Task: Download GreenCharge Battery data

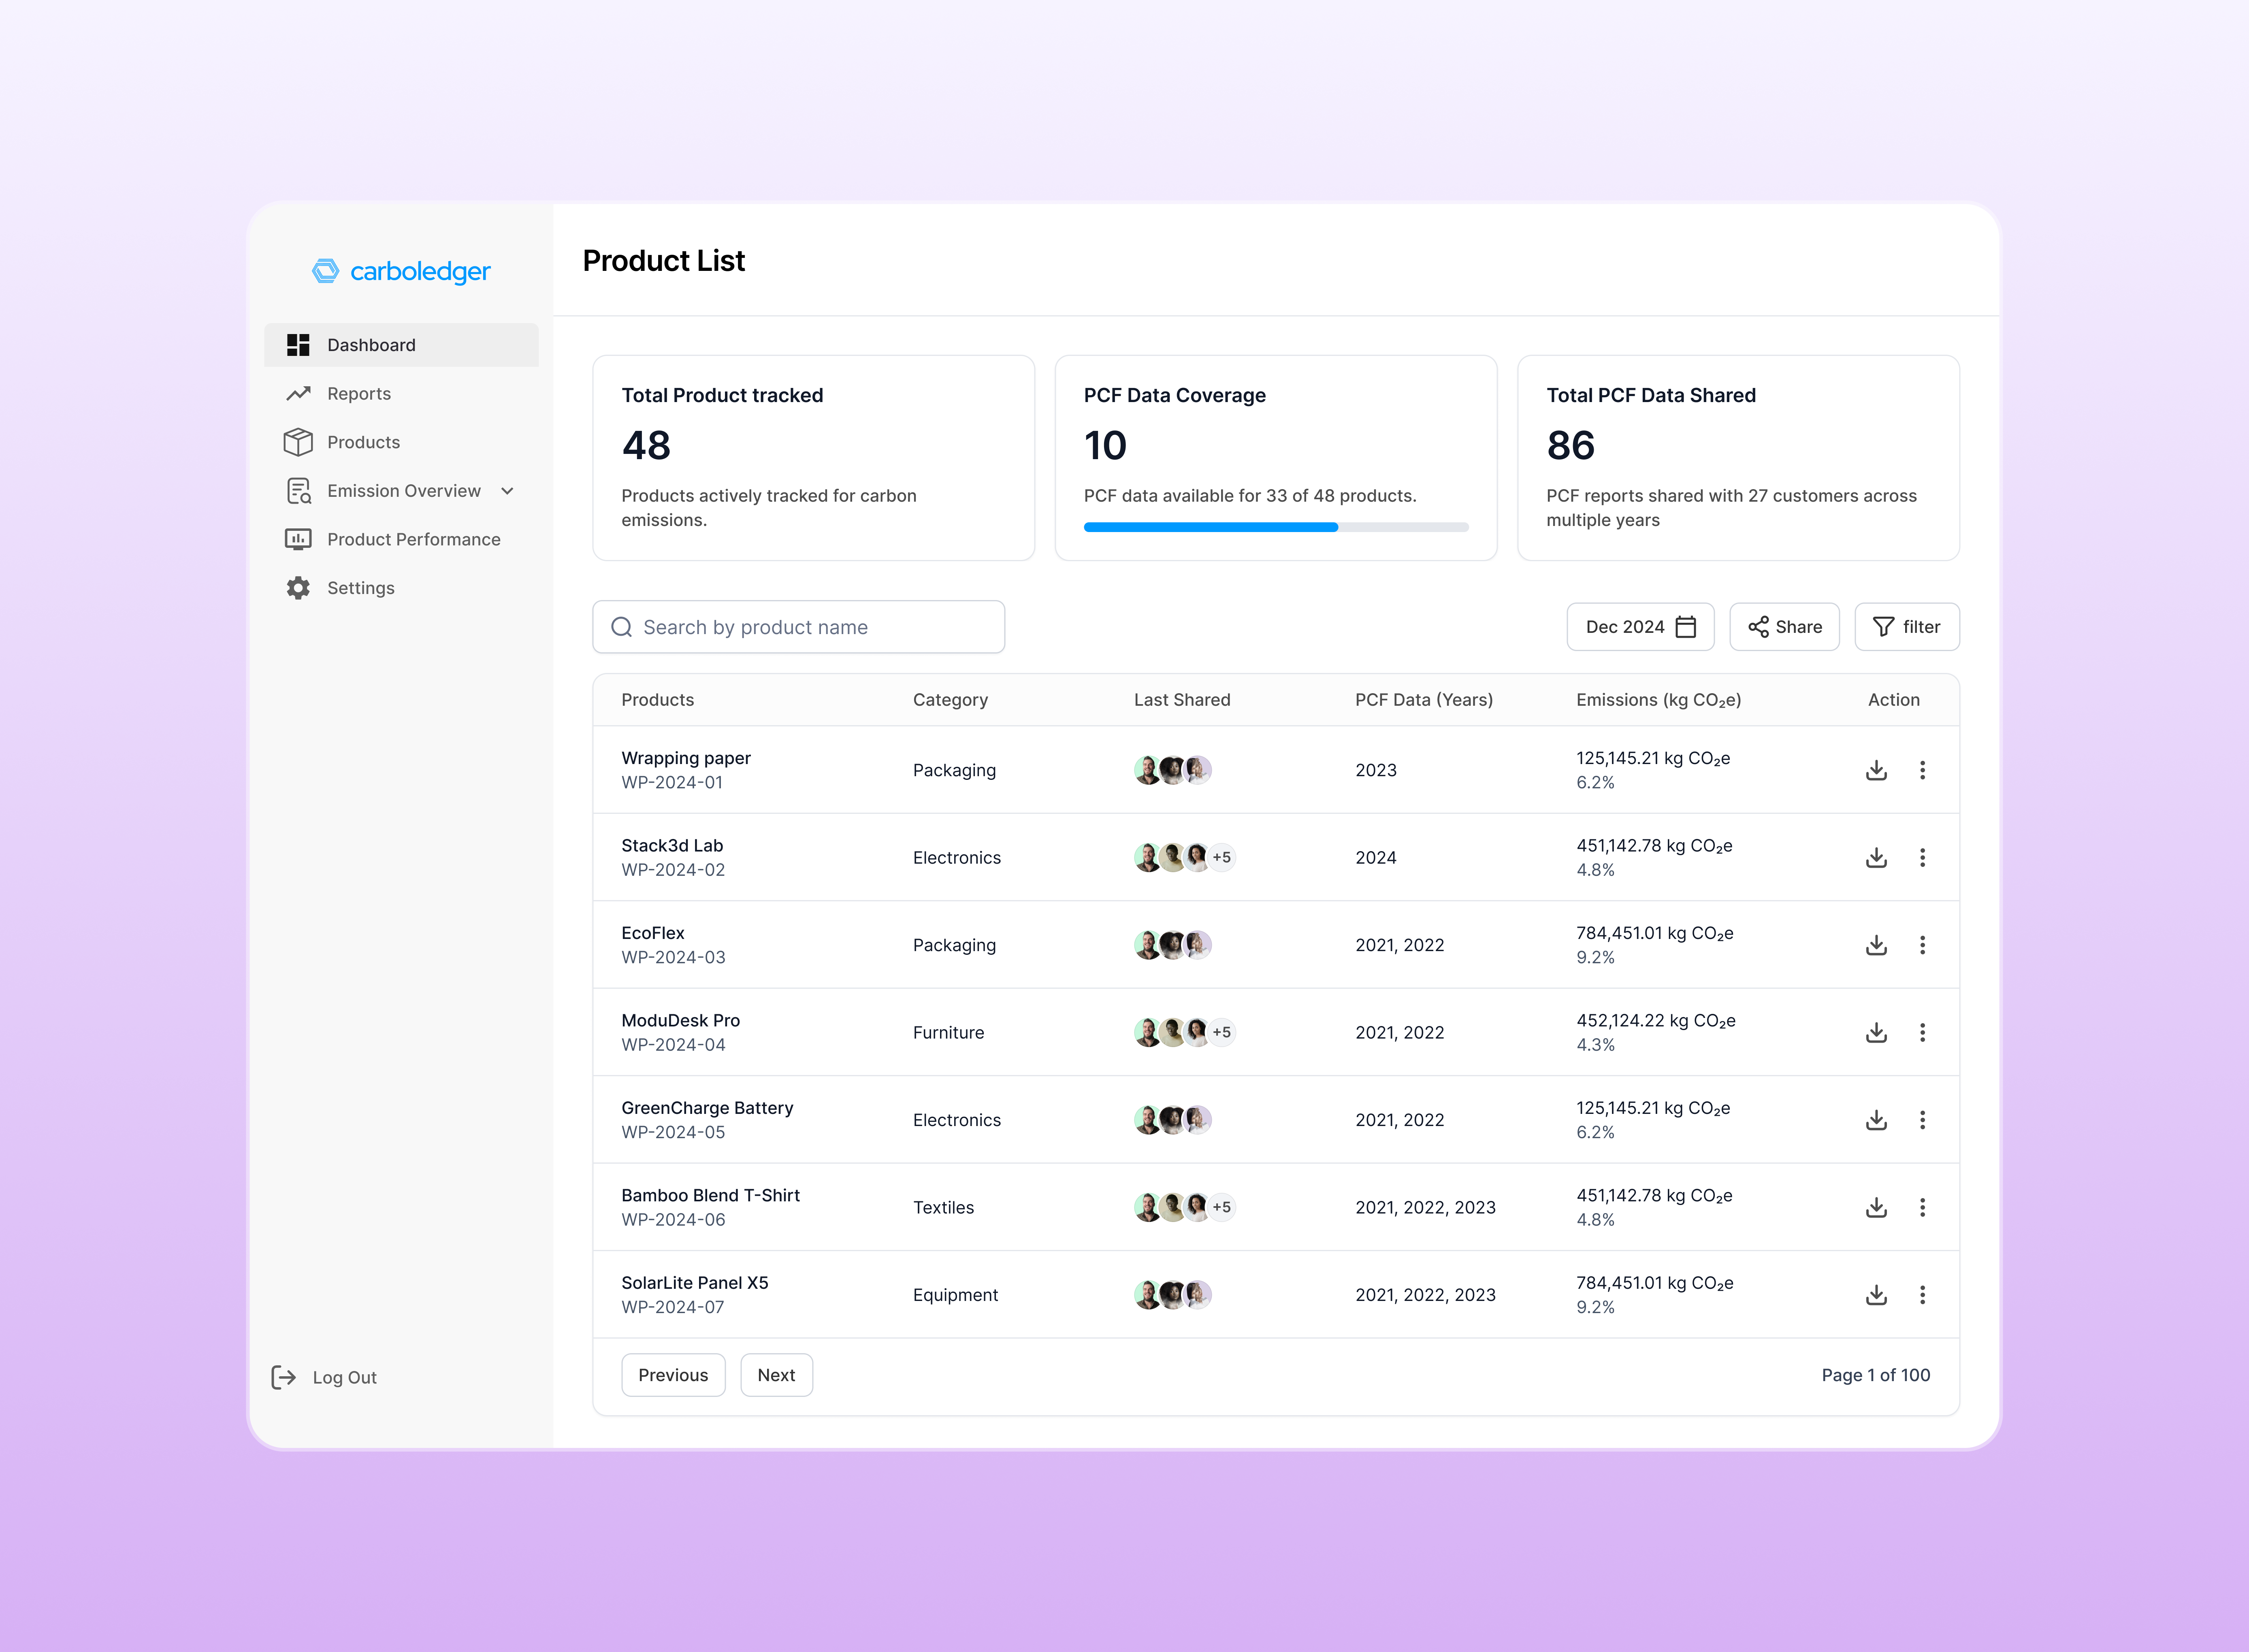Action: click(1876, 1120)
